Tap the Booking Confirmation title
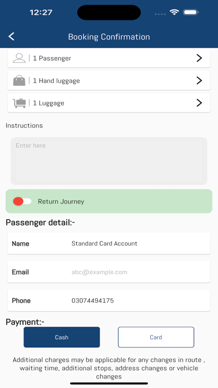Screen dimensions: 218x388 109,37
